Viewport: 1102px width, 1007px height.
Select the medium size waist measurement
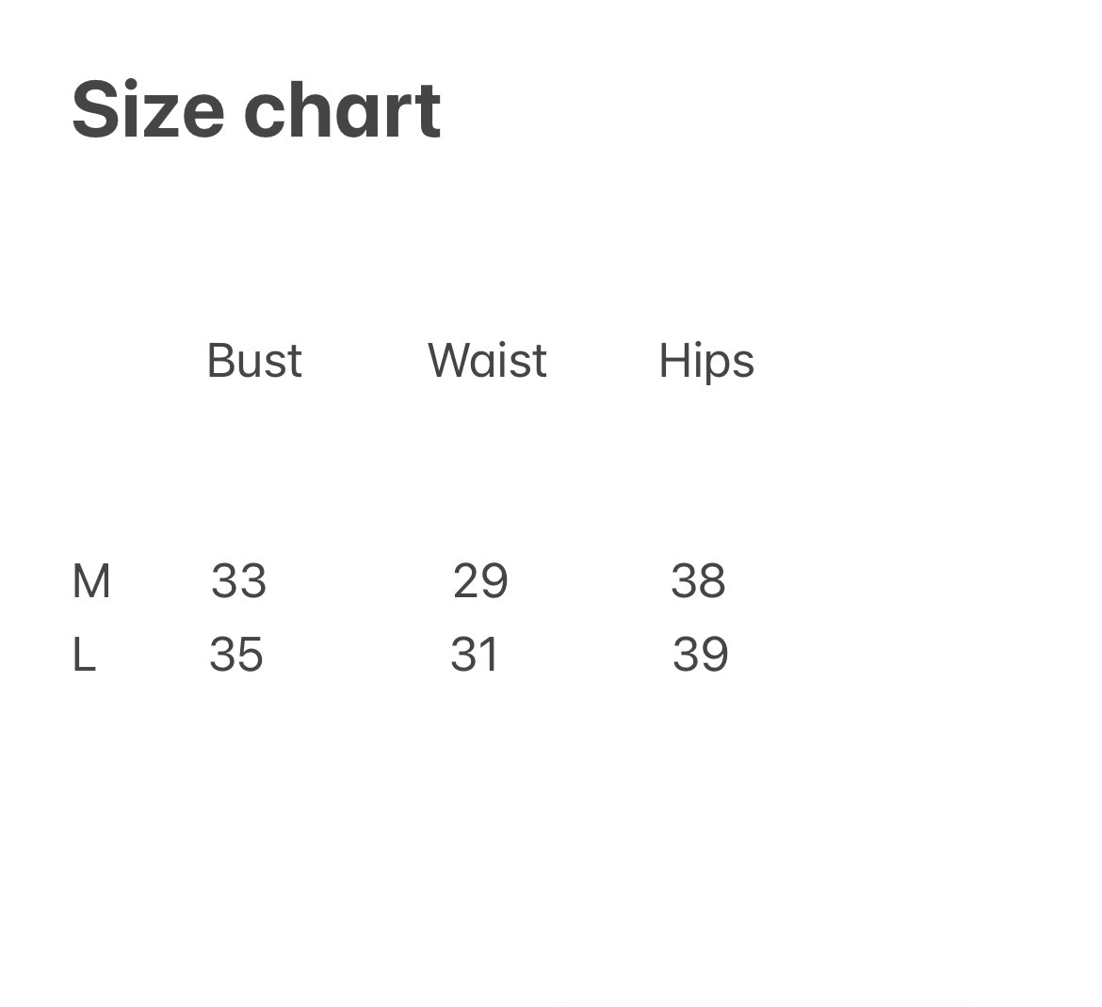(480, 580)
